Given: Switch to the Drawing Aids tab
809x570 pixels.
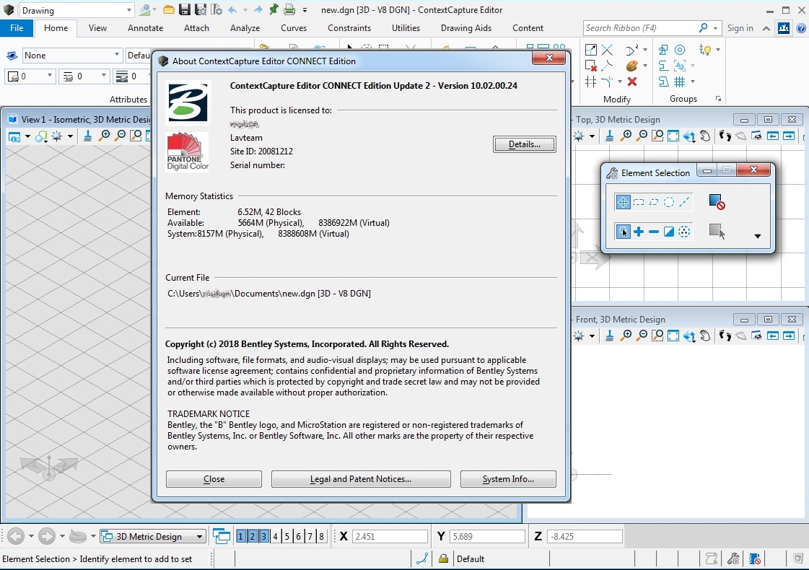Looking at the screenshot, I should 466,28.
